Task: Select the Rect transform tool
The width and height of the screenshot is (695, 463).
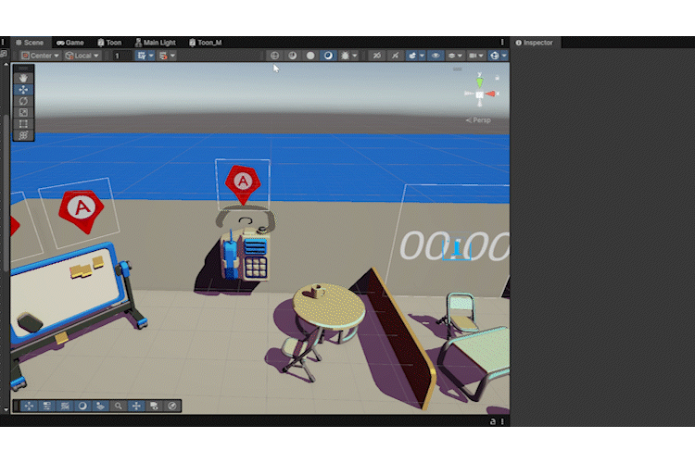Action: 23,124
